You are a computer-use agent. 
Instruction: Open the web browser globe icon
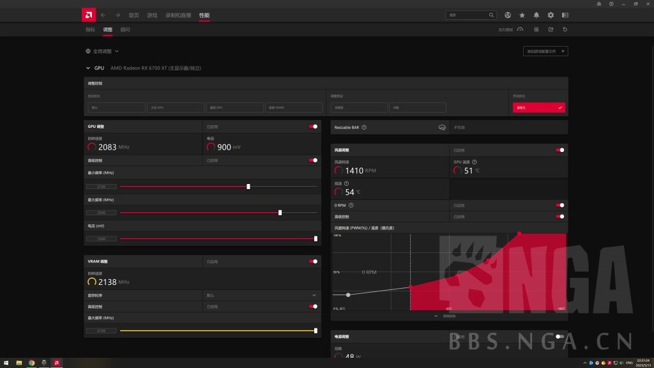(x=508, y=15)
